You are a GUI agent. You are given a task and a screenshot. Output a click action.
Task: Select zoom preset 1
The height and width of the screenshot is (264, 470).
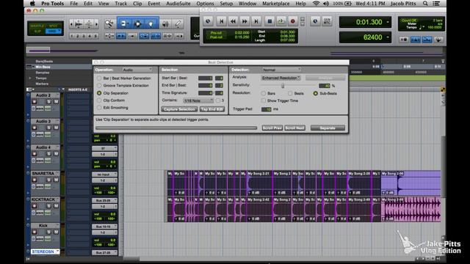click(72, 36)
